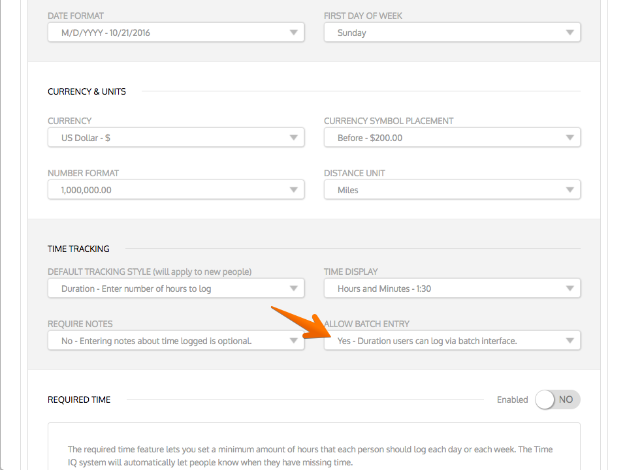Open the Distance Unit dropdown showing Miles
627x470 pixels.
(452, 190)
